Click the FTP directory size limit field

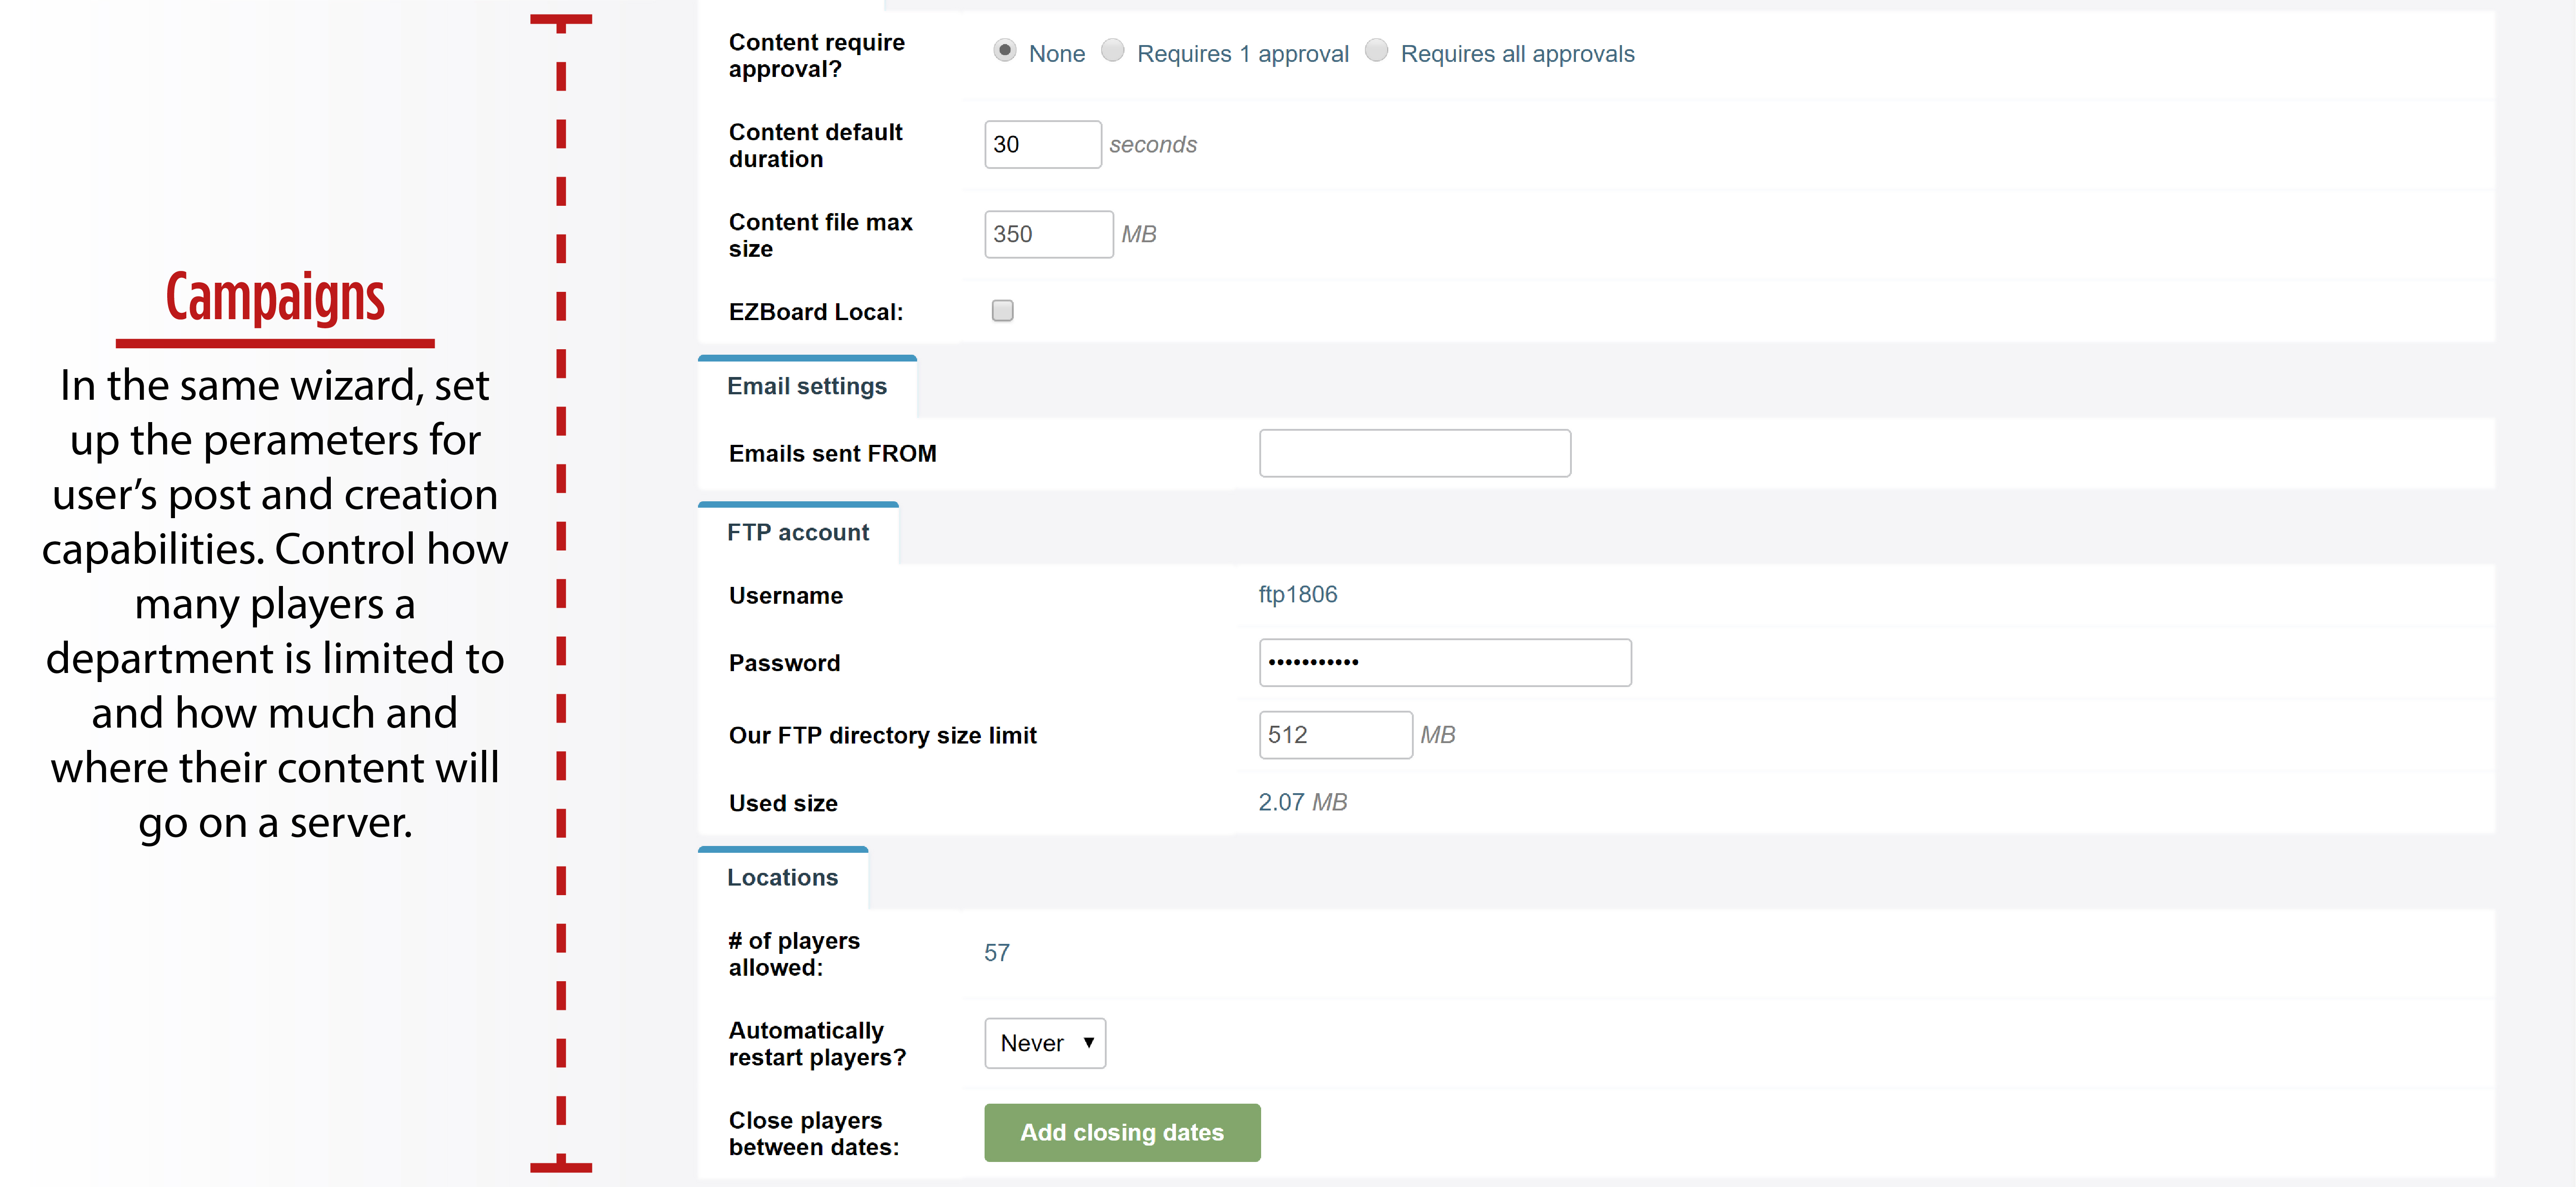(1335, 734)
